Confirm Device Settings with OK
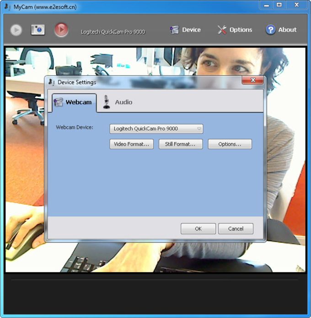311x318 pixels. [198, 229]
